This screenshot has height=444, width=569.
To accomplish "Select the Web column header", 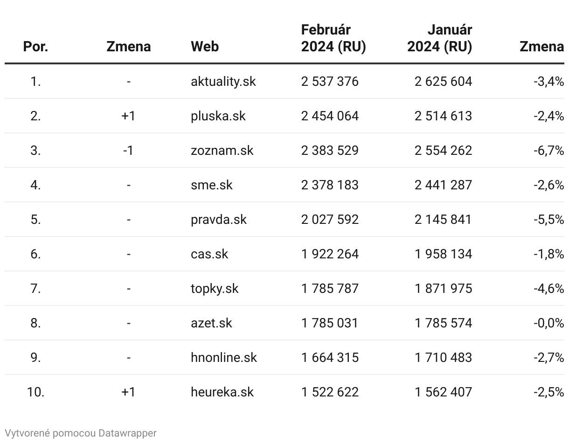I will point(205,47).
